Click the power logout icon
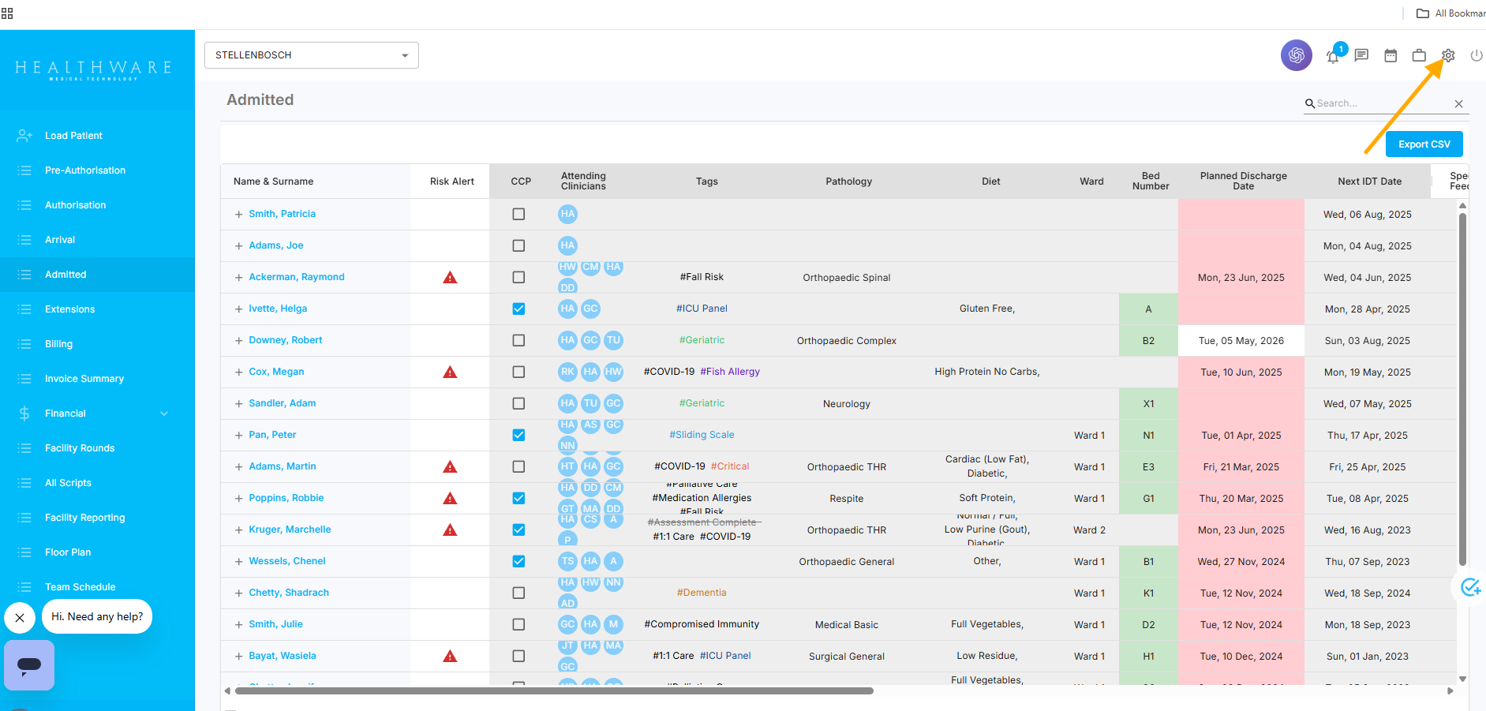The image size is (1486, 711). point(1476,55)
